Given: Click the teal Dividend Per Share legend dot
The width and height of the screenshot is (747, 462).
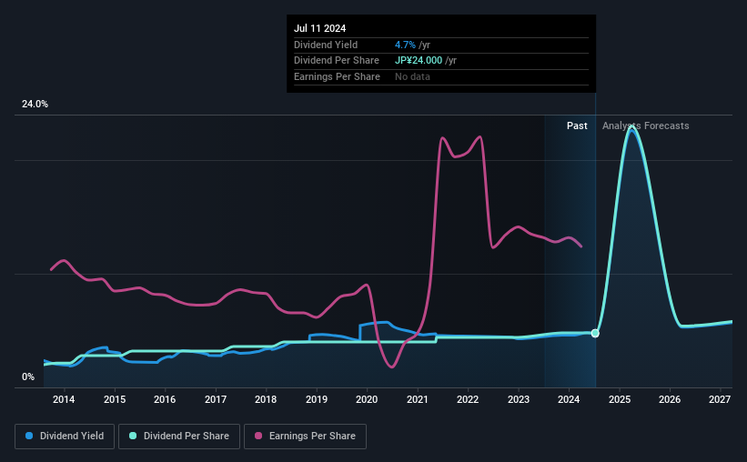Looking at the screenshot, I should point(133,437).
